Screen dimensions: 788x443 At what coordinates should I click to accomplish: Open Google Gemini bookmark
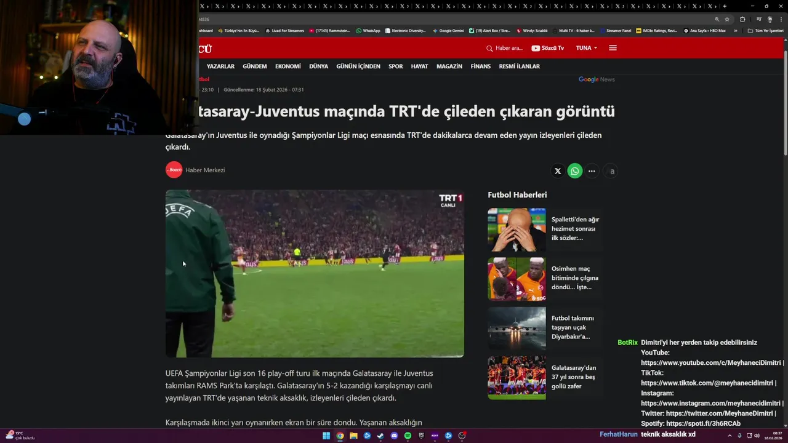(x=448, y=30)
